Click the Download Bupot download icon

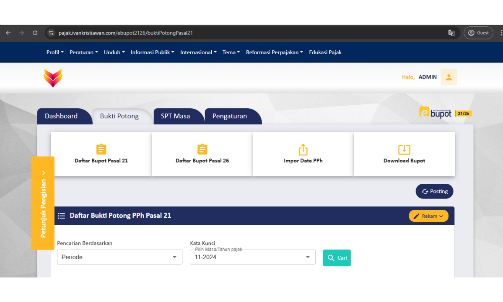(x=404, y=149)
